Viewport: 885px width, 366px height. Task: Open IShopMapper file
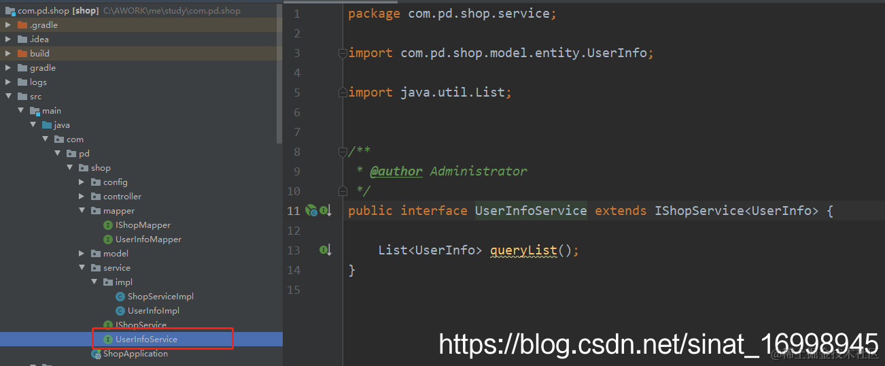pos(143,225)
